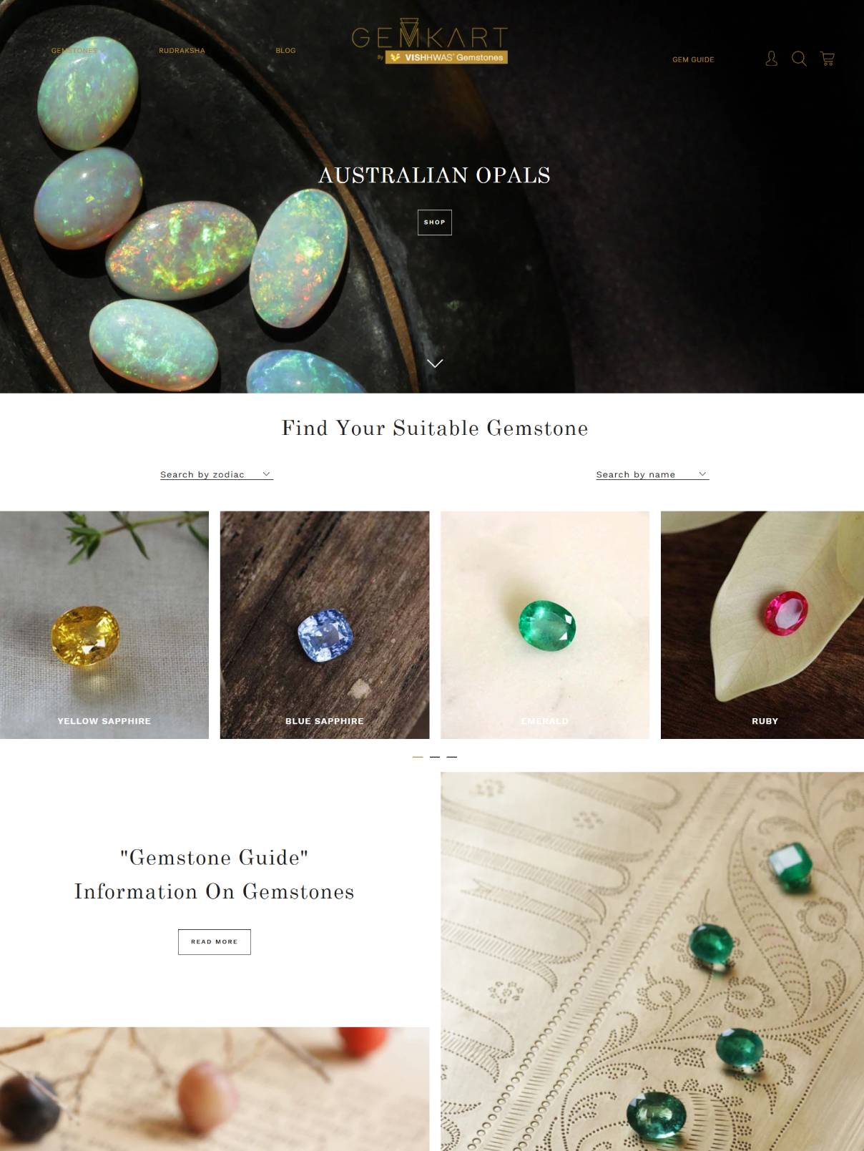Click the Shop button on opals banner

pos(435,222)
